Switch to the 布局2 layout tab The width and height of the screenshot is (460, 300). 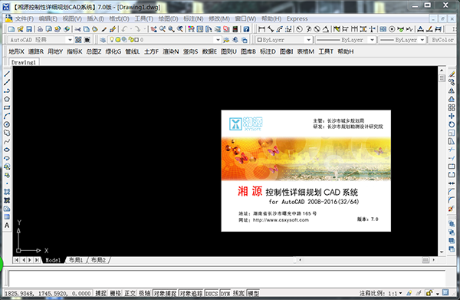pyautogui.click(x=98, y=260)
